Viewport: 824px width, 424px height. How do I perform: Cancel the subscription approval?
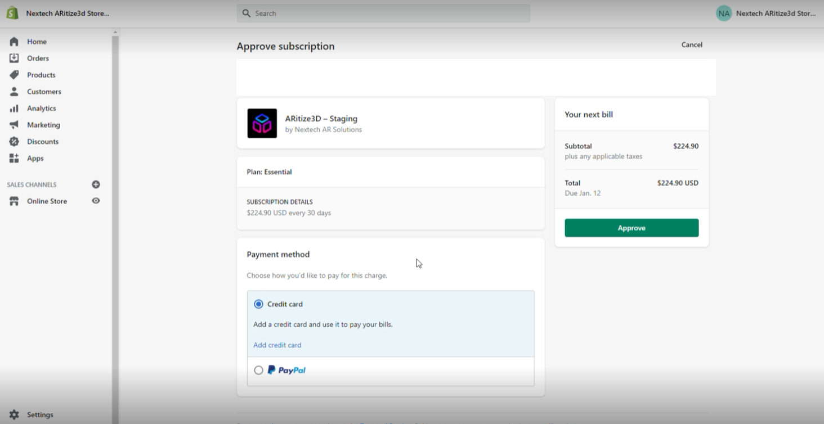pyautogui.click(x=692, y=45)
